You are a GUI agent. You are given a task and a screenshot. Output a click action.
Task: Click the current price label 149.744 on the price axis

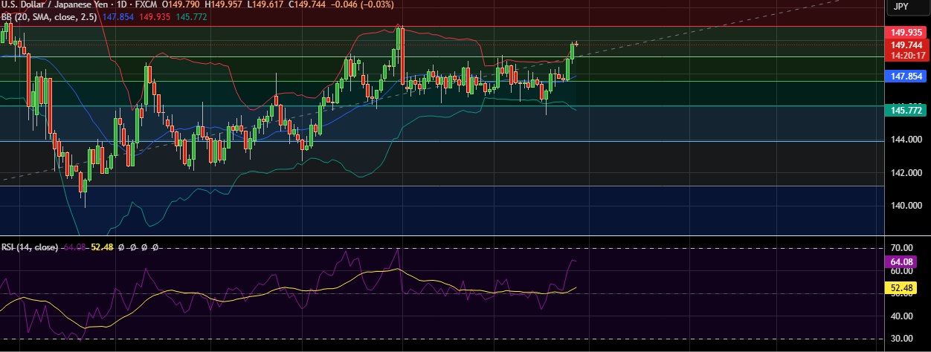(906, 45)
